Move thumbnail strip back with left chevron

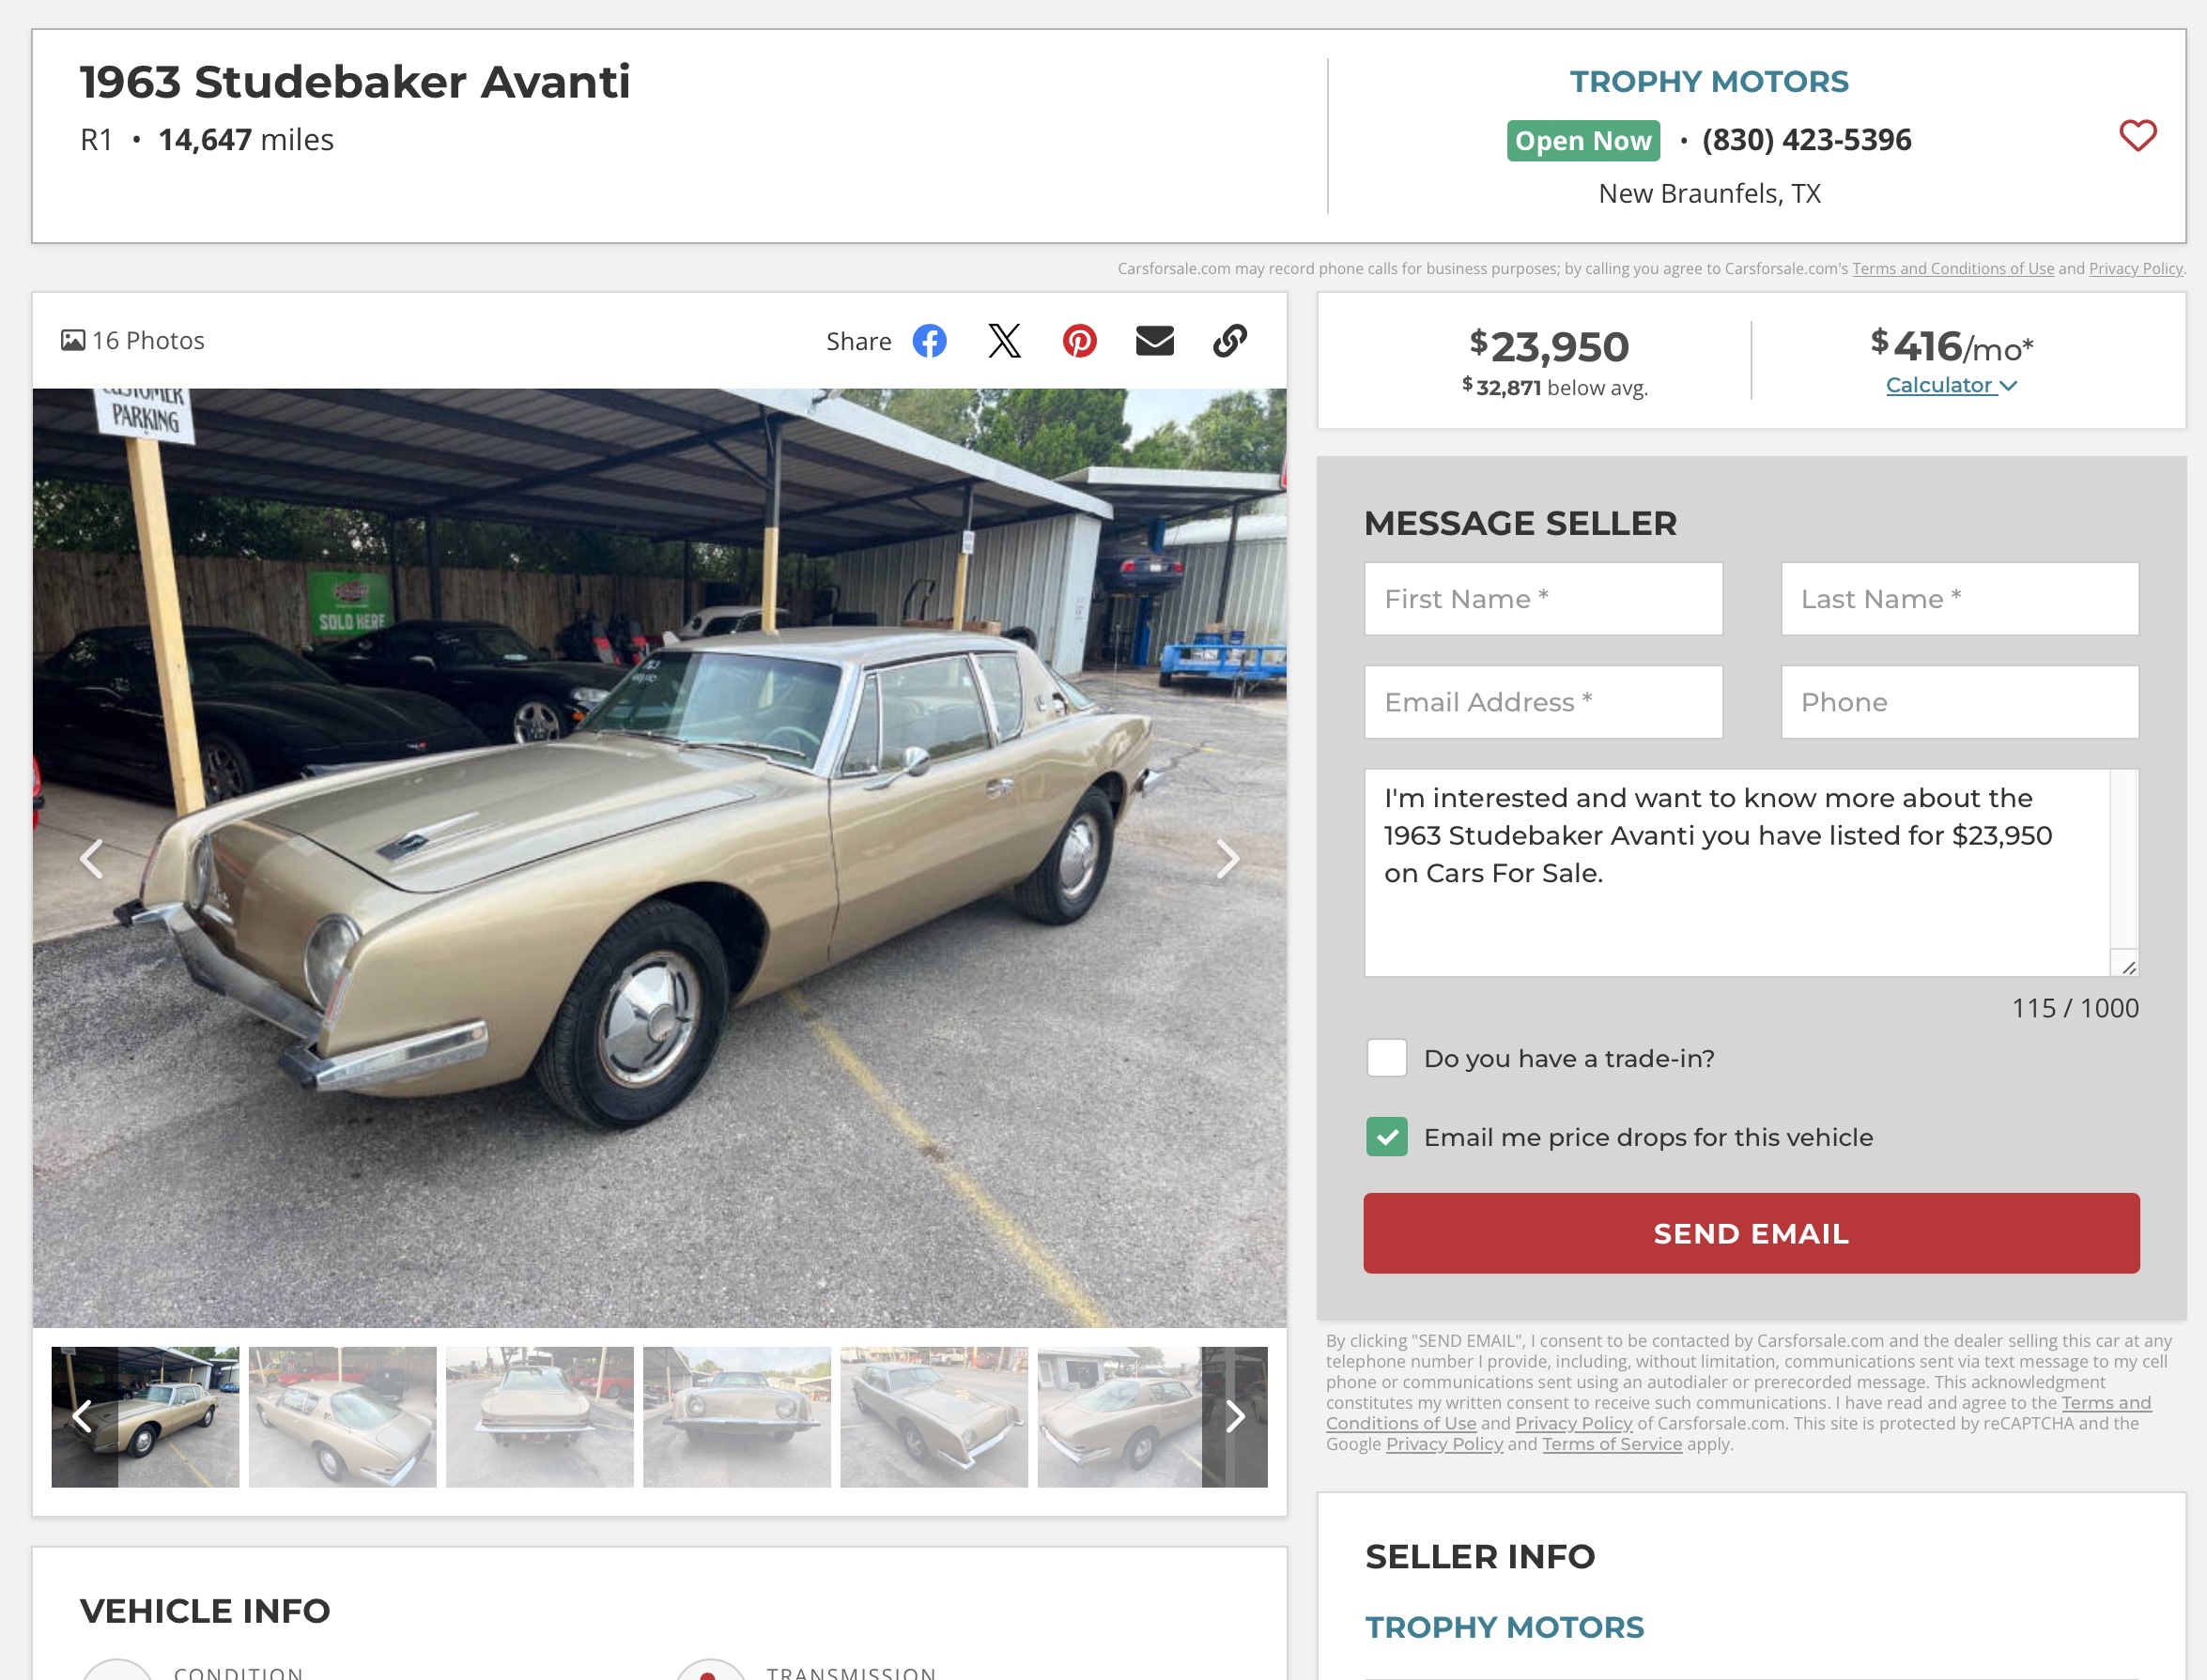[83, 1416]
